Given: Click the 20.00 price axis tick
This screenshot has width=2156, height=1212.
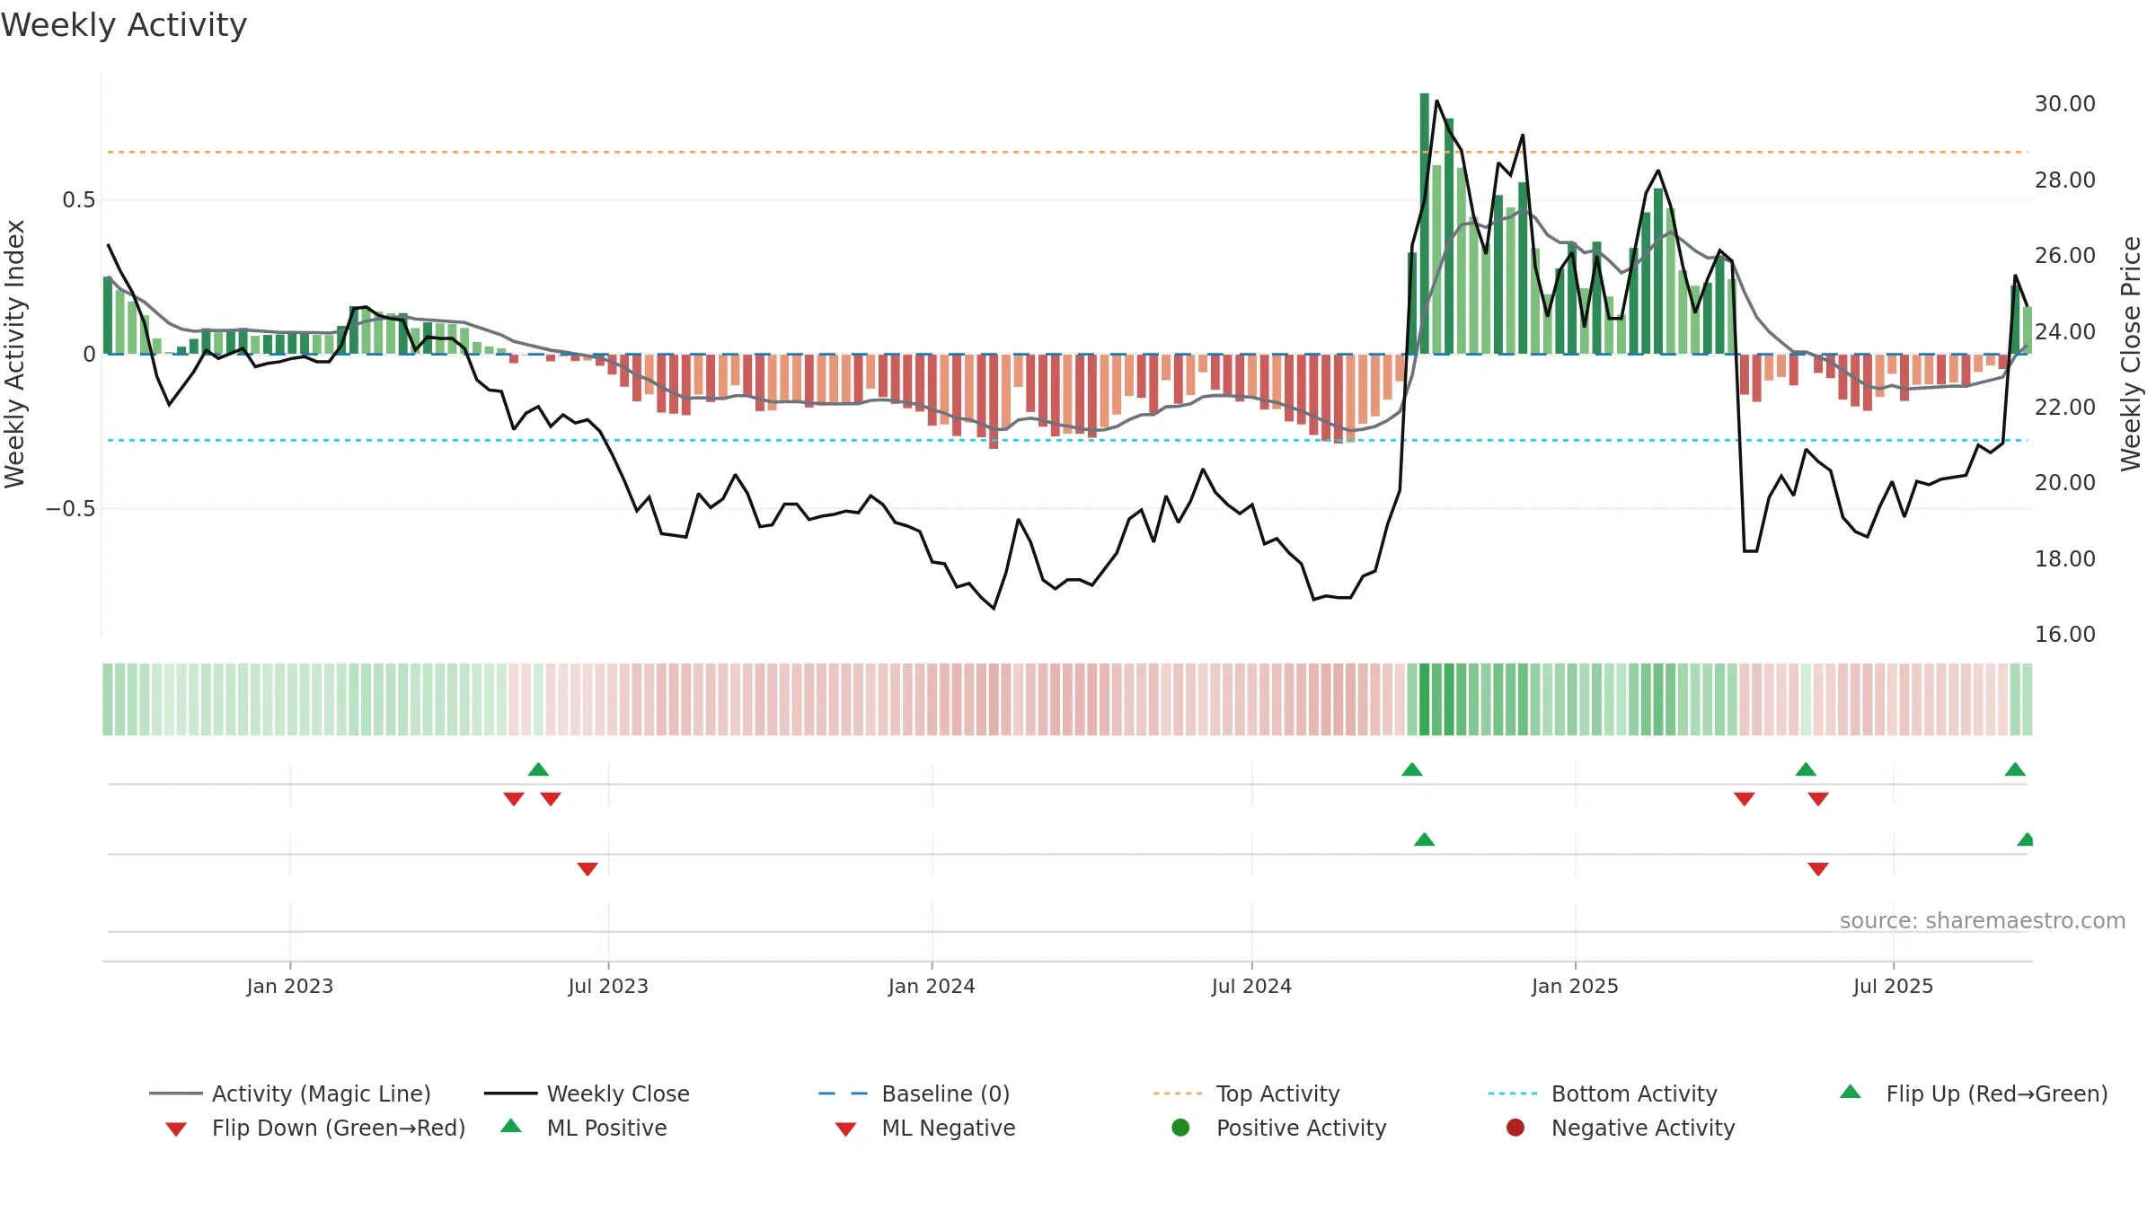Looking at the screenshot, I should click(x=2064, y=482).
